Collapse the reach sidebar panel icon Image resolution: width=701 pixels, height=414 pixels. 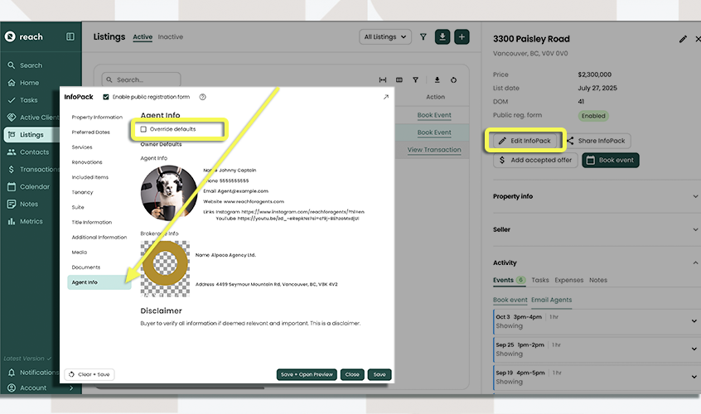point(70,36)
